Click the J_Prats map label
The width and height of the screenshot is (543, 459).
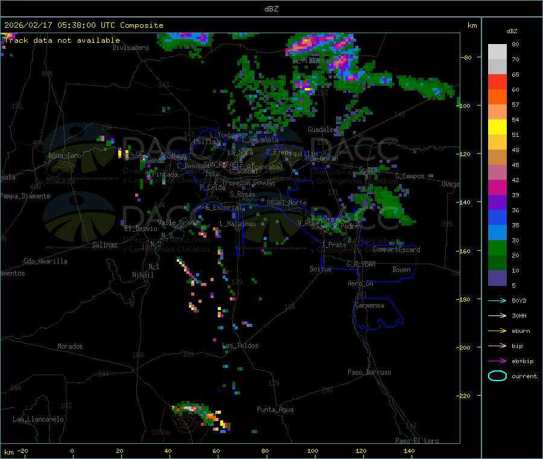click(x=334, y=245)
